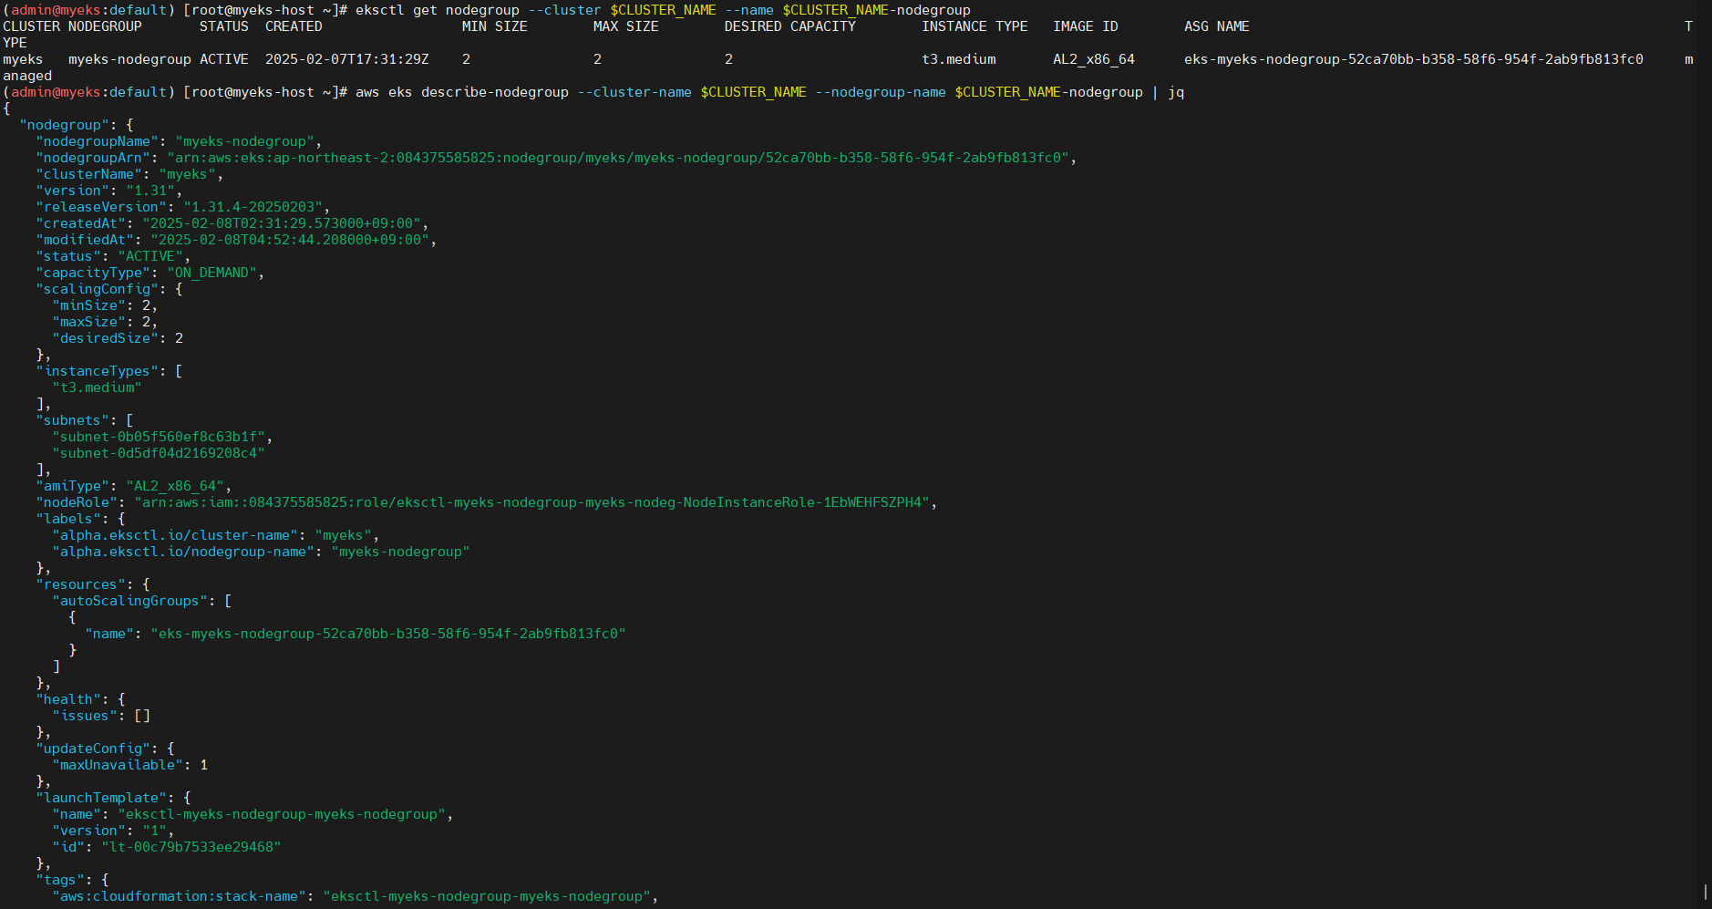Click the nodegroupArn value string
This screenshot has width=1712, height=909.
pos(618,158)
